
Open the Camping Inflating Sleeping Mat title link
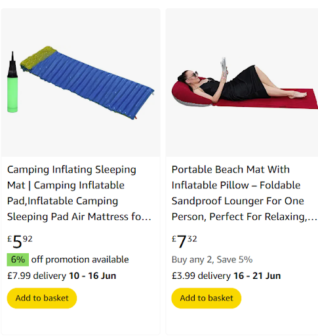coord(79,193)
